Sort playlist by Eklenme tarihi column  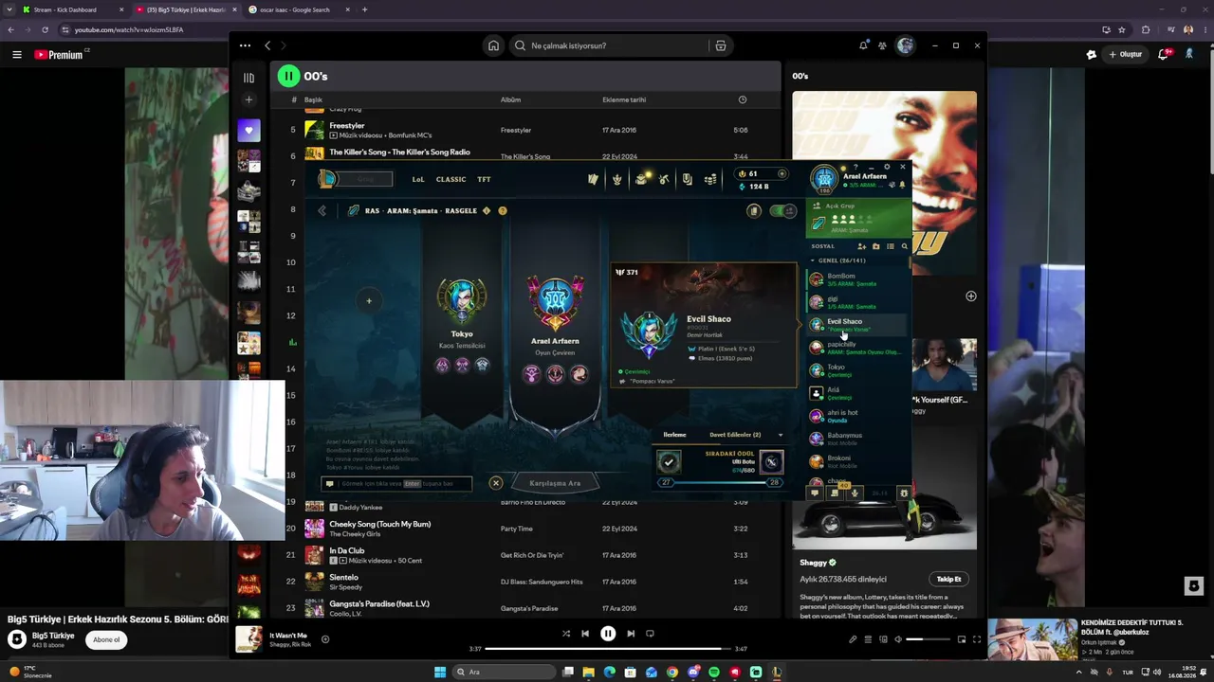coord(624,99)
